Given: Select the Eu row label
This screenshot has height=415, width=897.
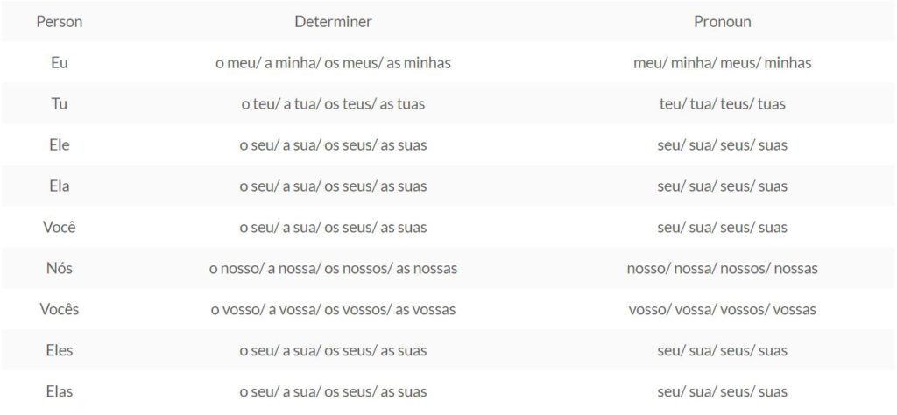Looking at the screenshot, I should point(60,63).
